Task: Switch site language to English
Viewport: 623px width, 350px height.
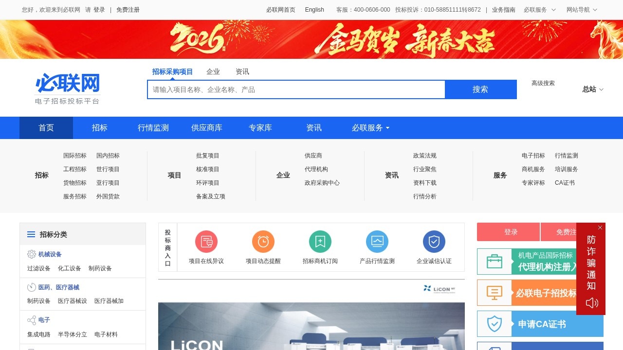Action: click(314, 9)
